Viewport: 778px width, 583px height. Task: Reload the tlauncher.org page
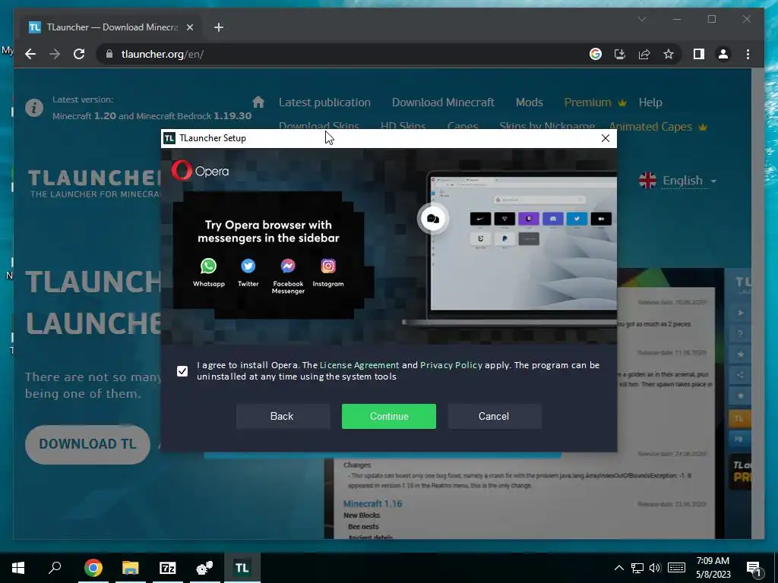click(x=79, y=54)
